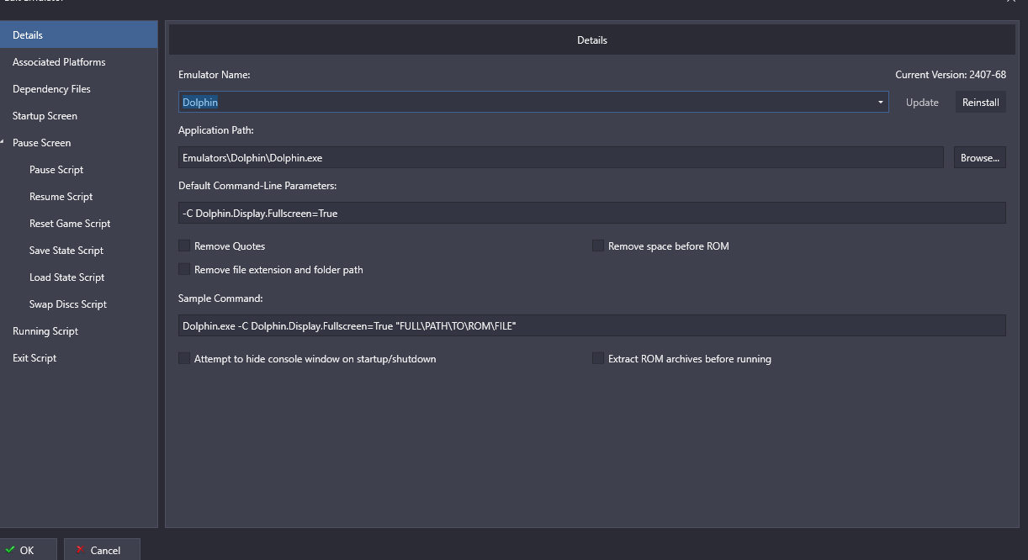Toggle Remove file extension and folder path

(184, 269)
